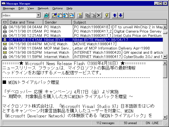
Task: Select Intel Cuts Price on Pentium message
Action: (82, 35)
